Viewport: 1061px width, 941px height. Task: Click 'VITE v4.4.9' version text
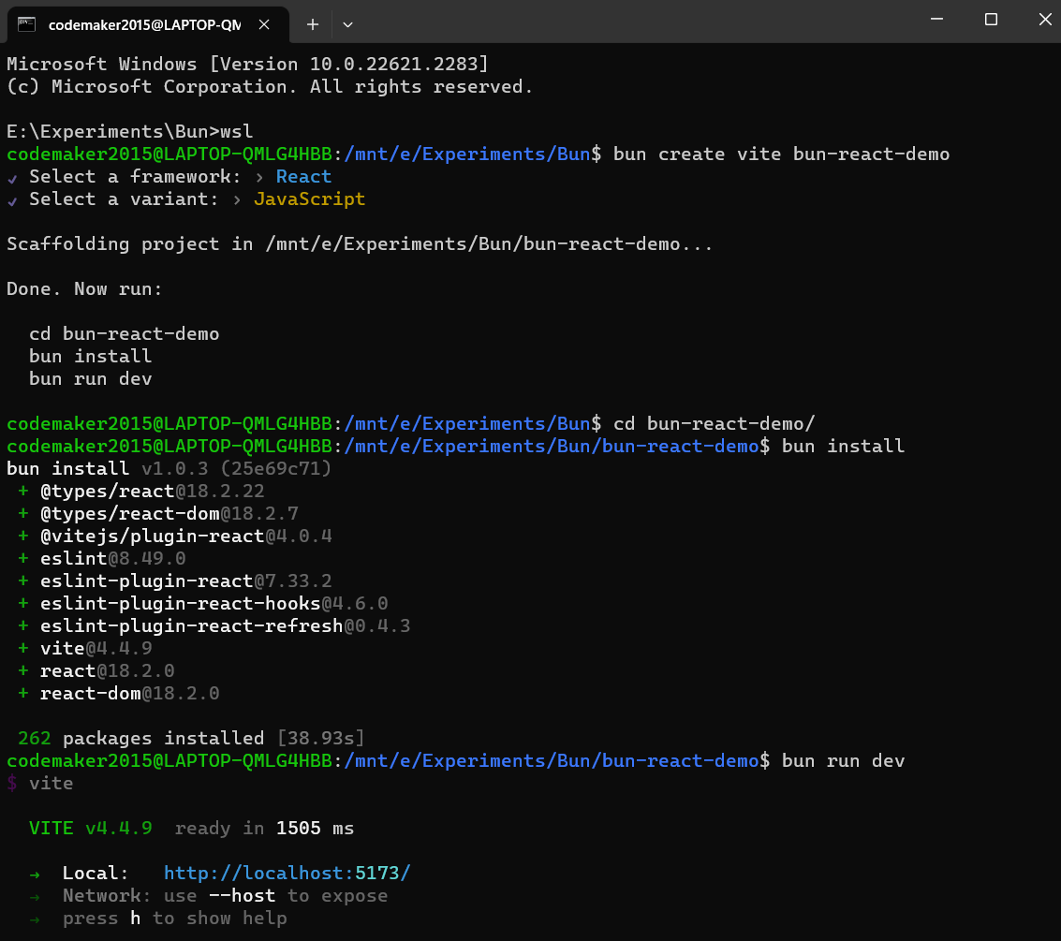(91, 828)
